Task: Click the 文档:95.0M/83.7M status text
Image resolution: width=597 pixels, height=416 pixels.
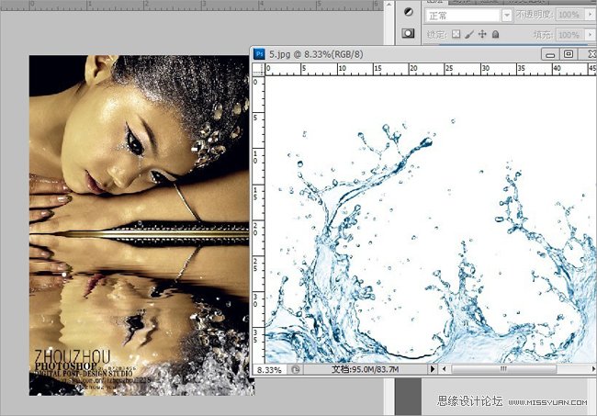Action: pos(366,369)
